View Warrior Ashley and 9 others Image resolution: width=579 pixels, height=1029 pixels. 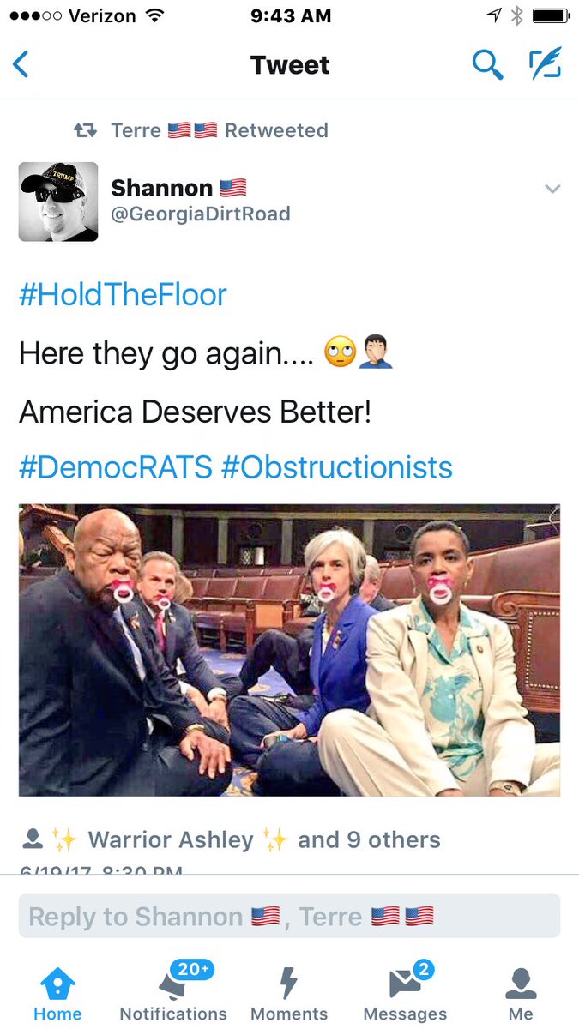tap(264, 839)
